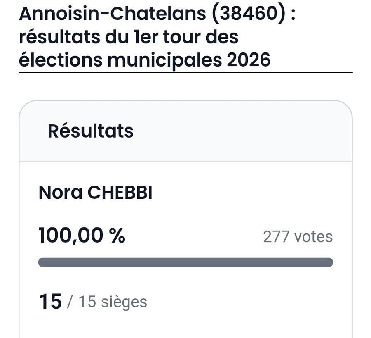The image size is (371, 338).
Task: Click the word "sièges"
Action: [x=124, y=302]
